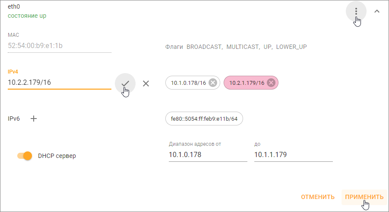Edit the Диапазон адресов от field

208,154
